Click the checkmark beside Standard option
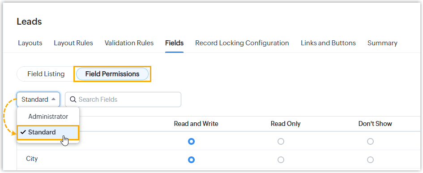This screenshot has height=173, width=423. [23, 132]
